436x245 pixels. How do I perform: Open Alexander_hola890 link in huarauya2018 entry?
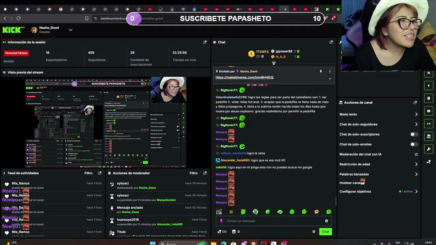pos(170,225)
